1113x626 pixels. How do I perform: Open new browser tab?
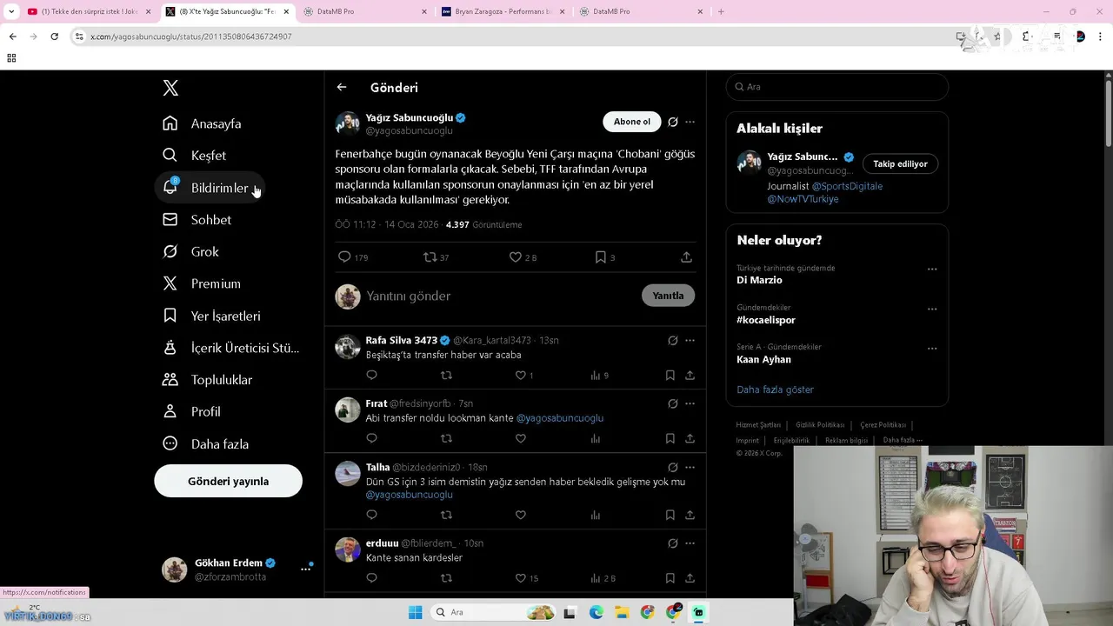point(721,12)
